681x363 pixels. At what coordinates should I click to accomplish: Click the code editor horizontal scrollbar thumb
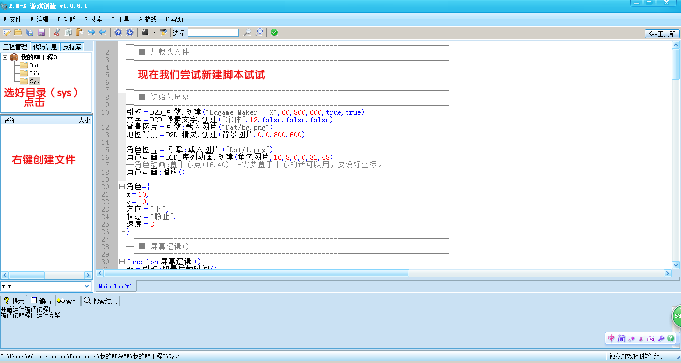pos(256,273)
